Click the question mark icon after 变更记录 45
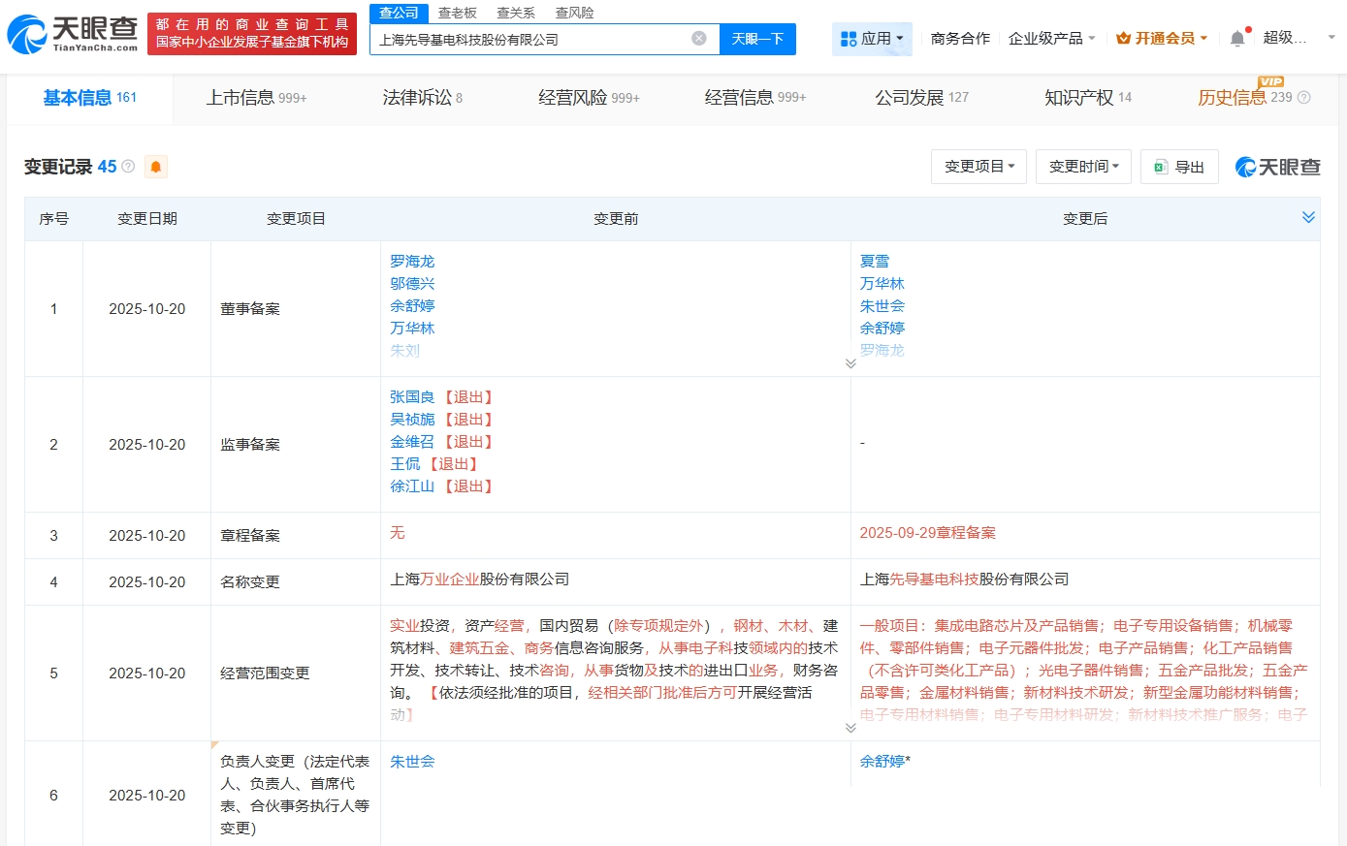 coord(126,166)
